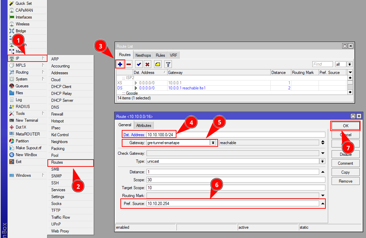Switch to the Attributes tab in Route window
The image size is (366, 238).
pos(143,126)
